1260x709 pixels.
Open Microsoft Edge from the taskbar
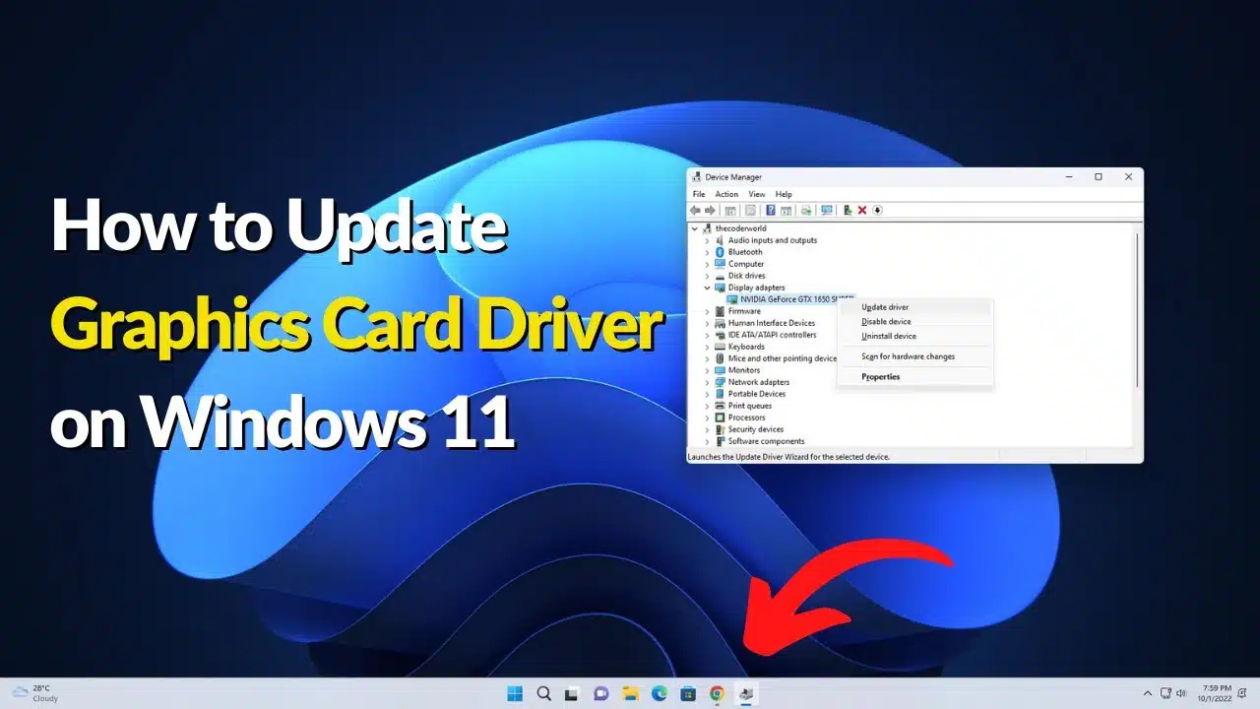tap(660, 693)
